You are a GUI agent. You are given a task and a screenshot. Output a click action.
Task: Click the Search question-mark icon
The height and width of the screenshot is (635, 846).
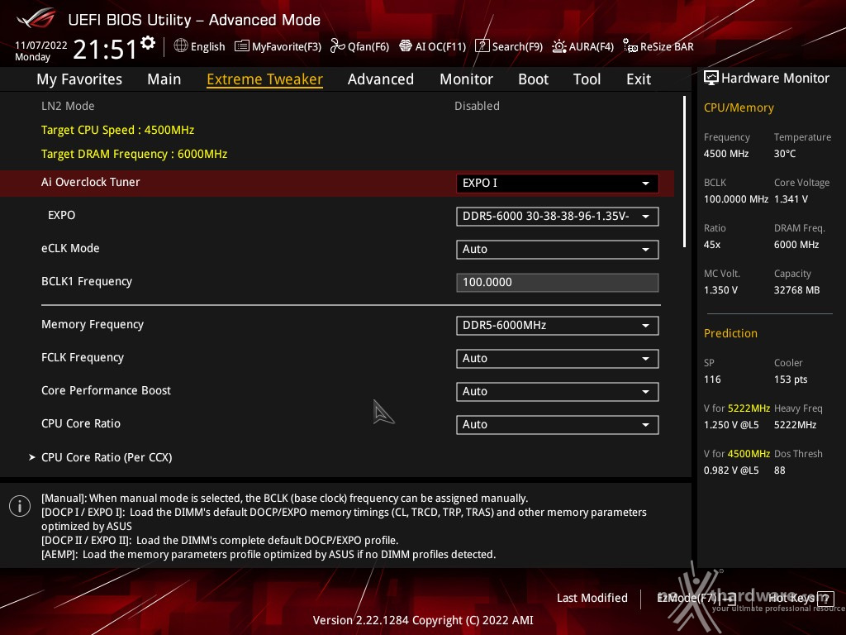(482, 46)
